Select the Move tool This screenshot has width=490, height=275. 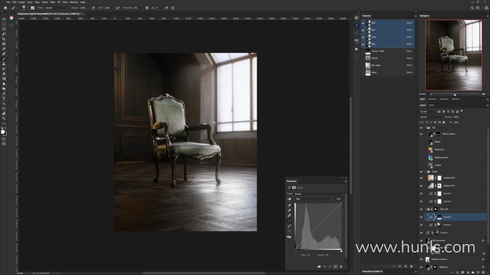tap(4, 19)
